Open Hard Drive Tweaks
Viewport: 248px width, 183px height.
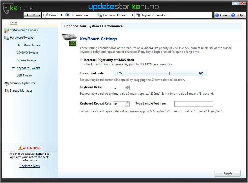pos(29,45)
